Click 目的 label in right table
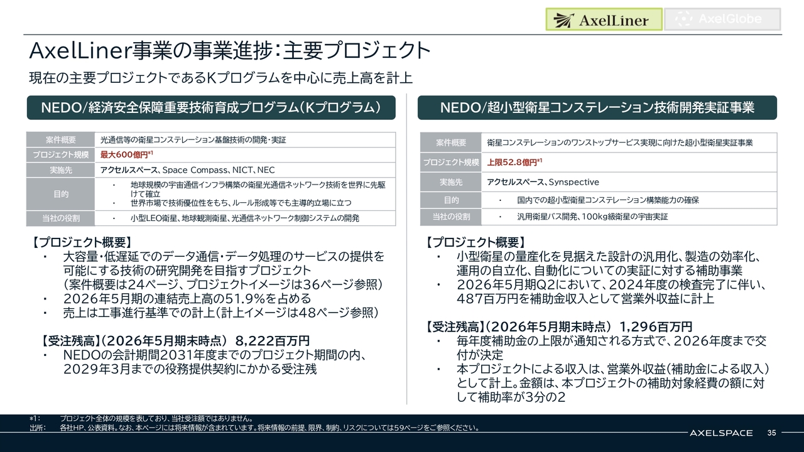 click(x=451, y=200)
